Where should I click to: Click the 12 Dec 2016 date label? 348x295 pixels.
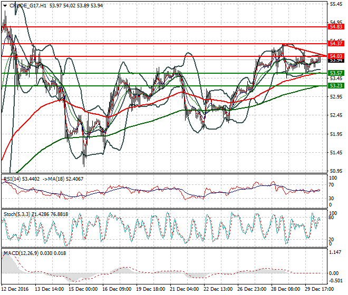[x=15, y=289]
